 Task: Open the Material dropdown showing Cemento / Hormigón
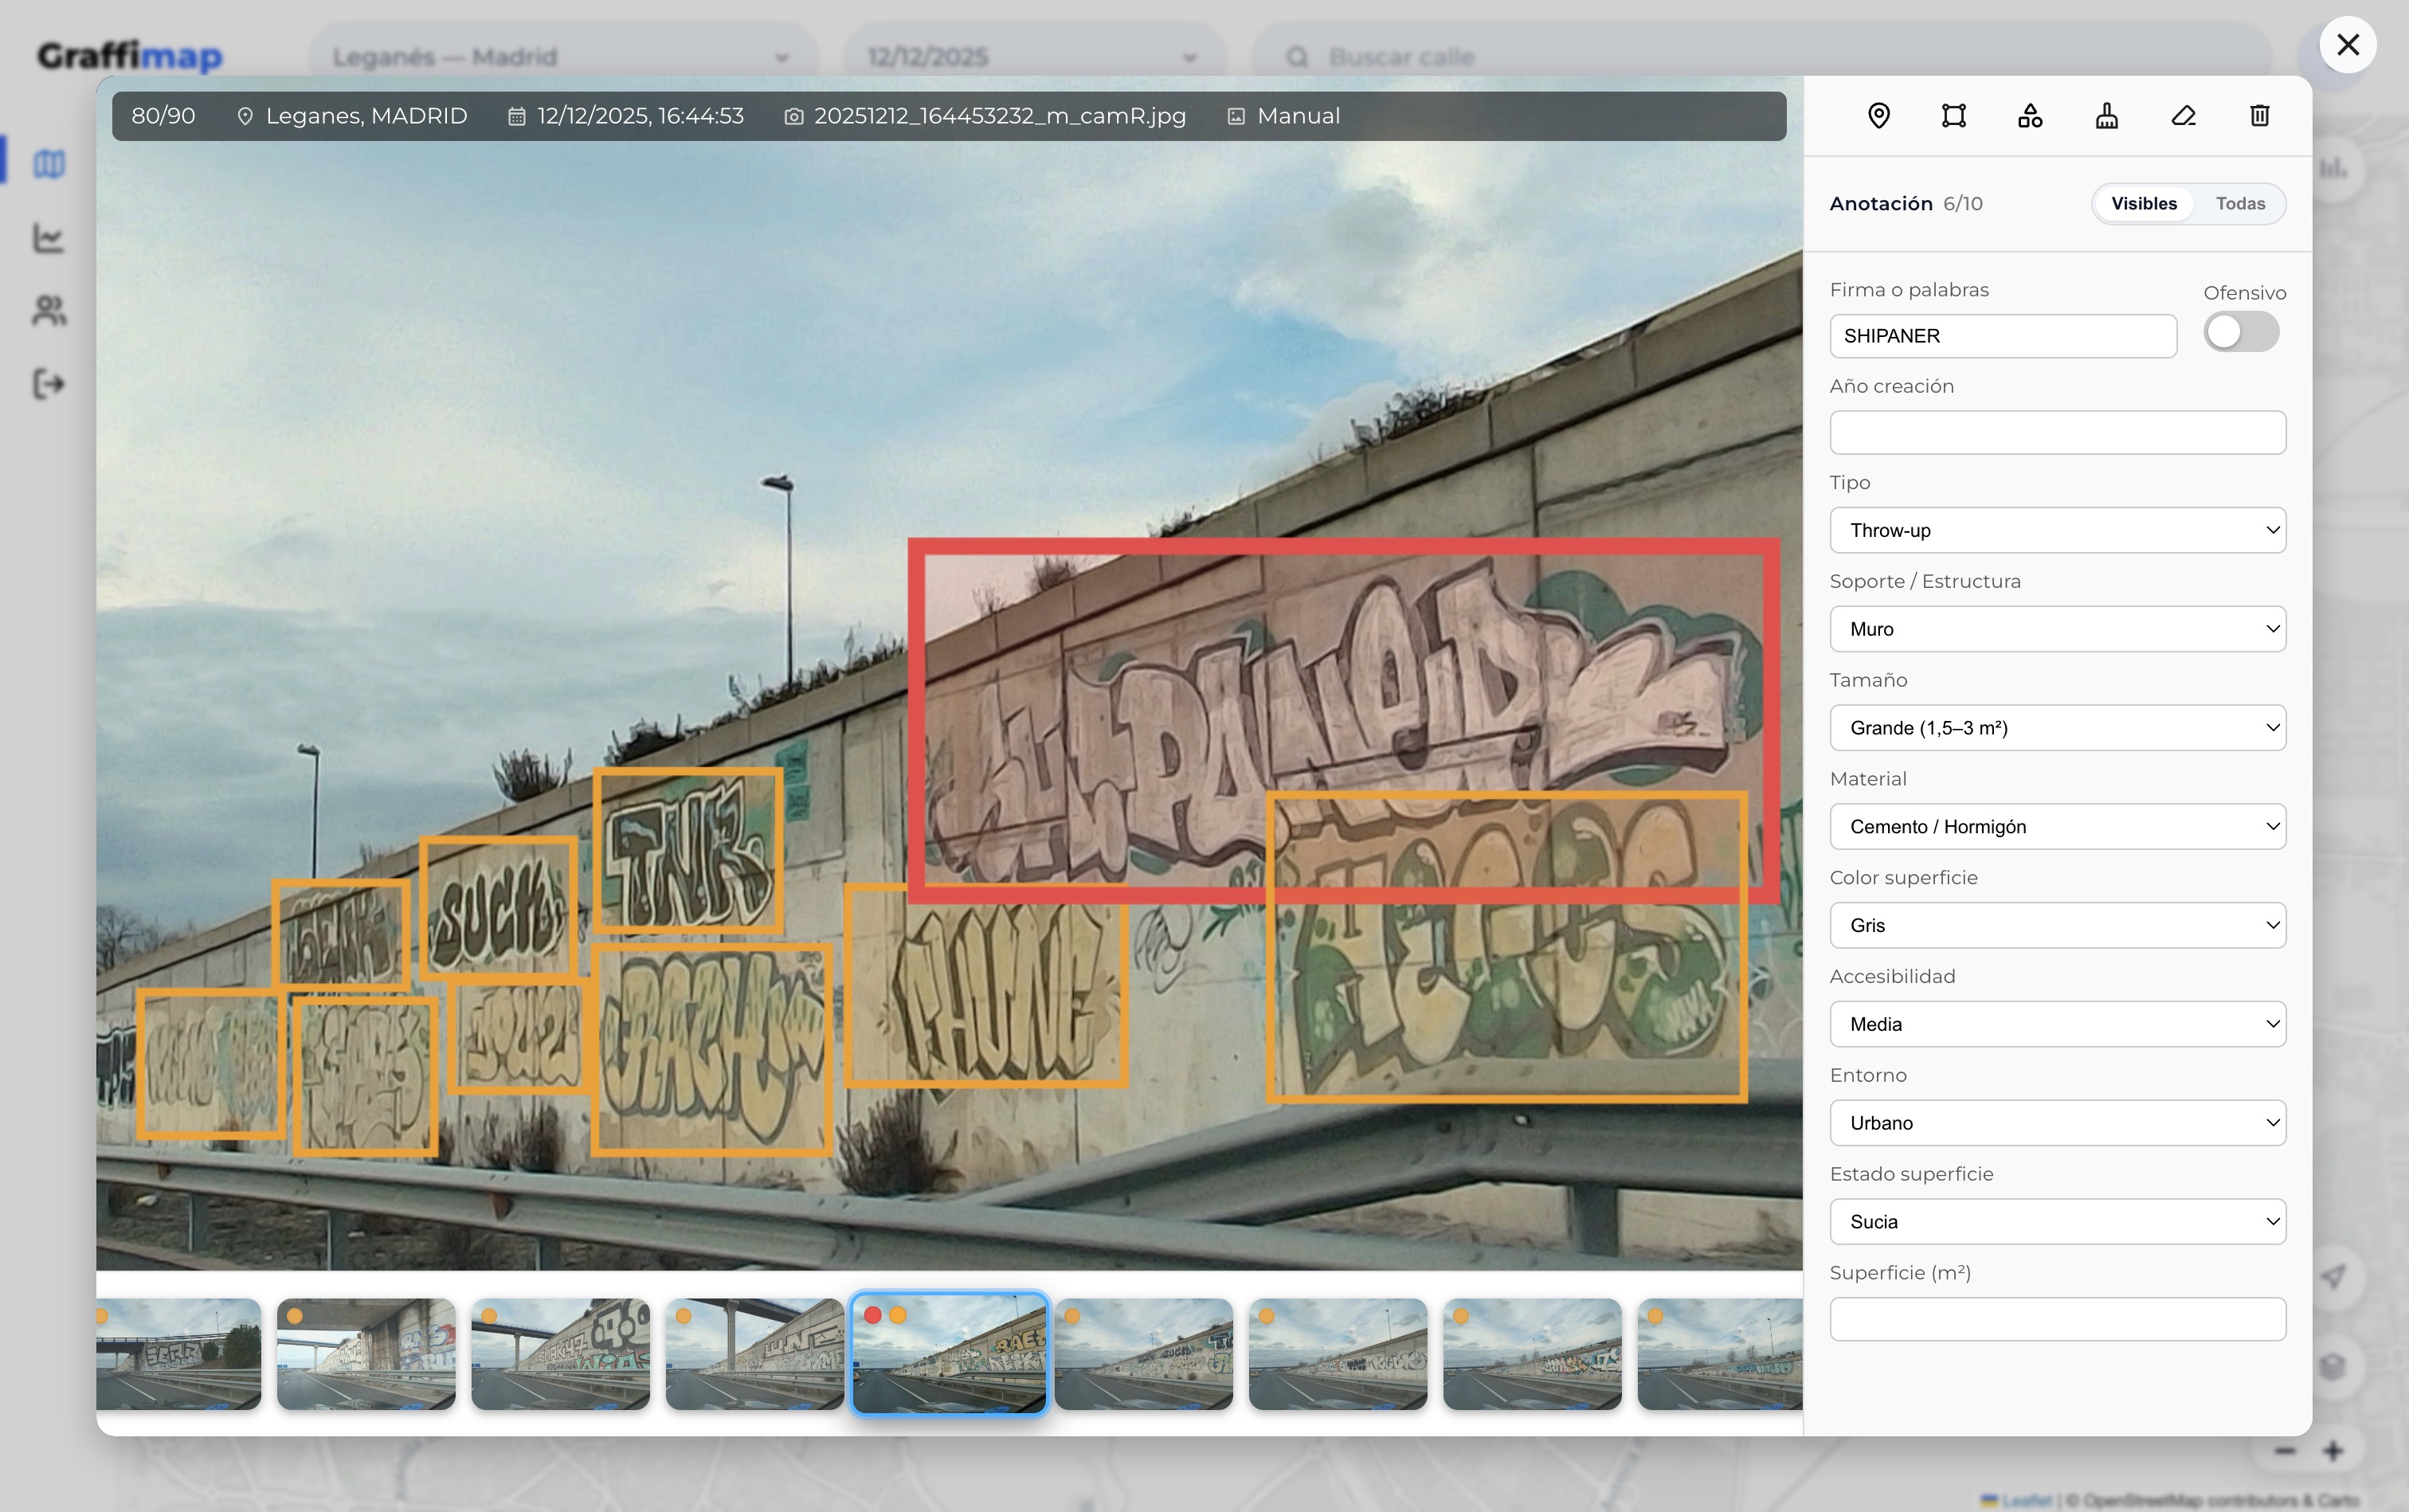click(2057, 827)
